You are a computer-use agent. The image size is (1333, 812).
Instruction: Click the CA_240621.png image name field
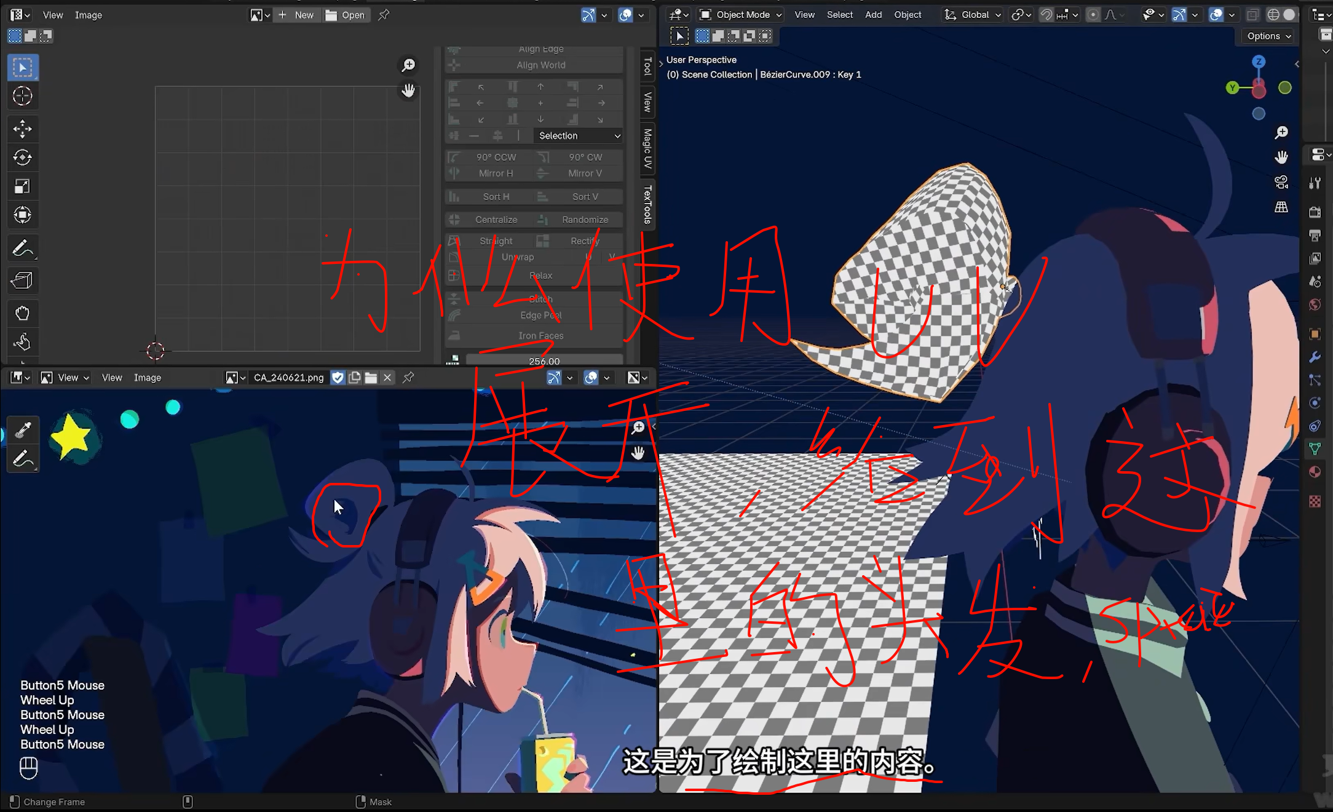click(x=289, y=378)
